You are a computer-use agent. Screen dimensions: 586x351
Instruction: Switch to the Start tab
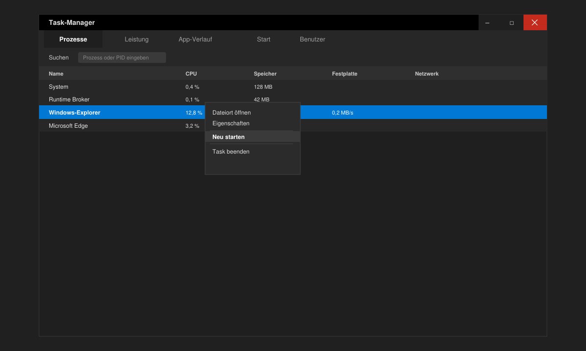click(x=264, y=39)
